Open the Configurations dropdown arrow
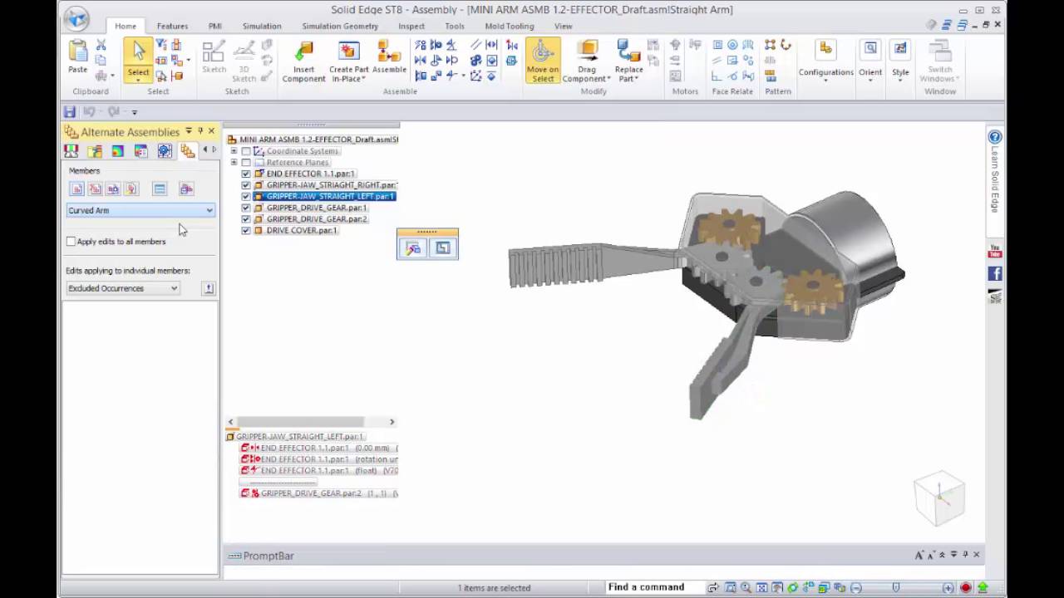This screenshot has width=1064, height=598. click(825, 80)
